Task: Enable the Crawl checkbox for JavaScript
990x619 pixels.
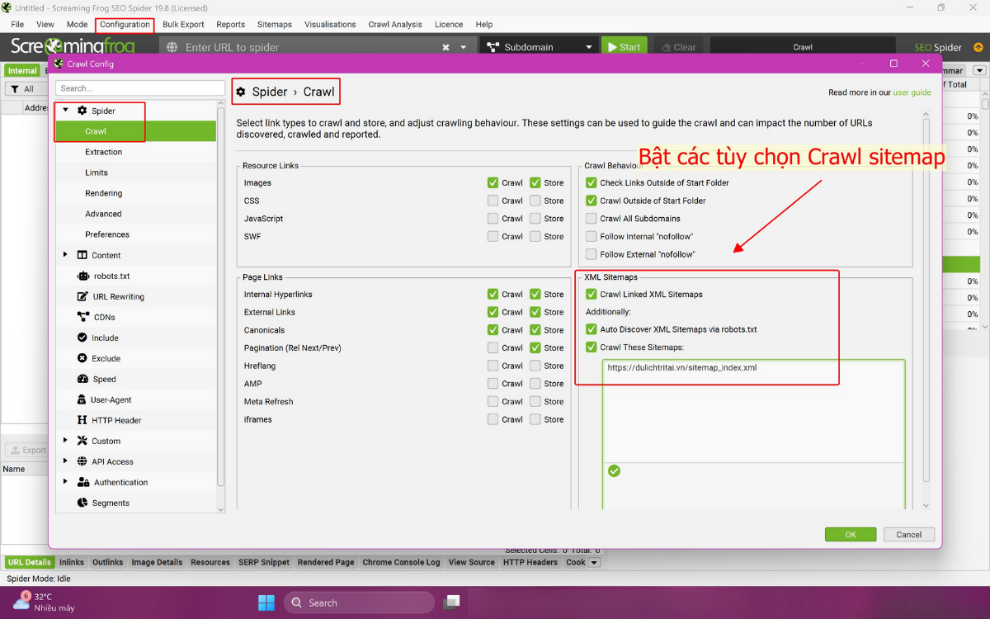Action: pos(493,218)
